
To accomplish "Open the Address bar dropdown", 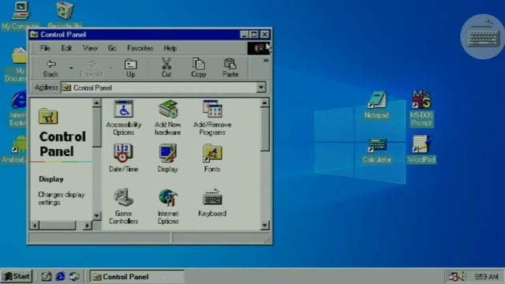I will [261, 88].
